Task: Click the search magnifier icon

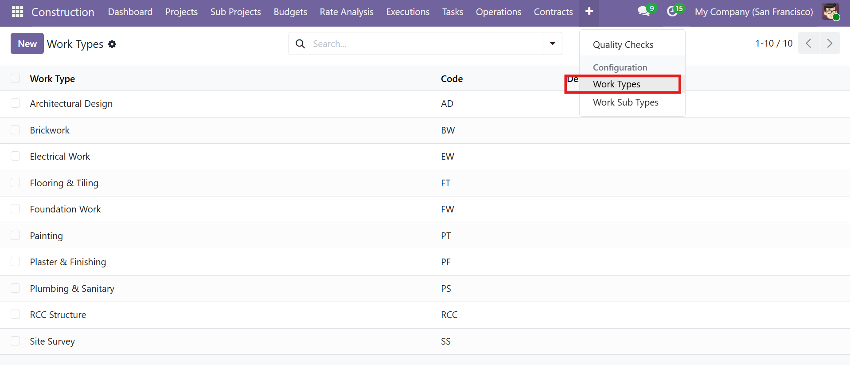Action: (x=300, y=44)
